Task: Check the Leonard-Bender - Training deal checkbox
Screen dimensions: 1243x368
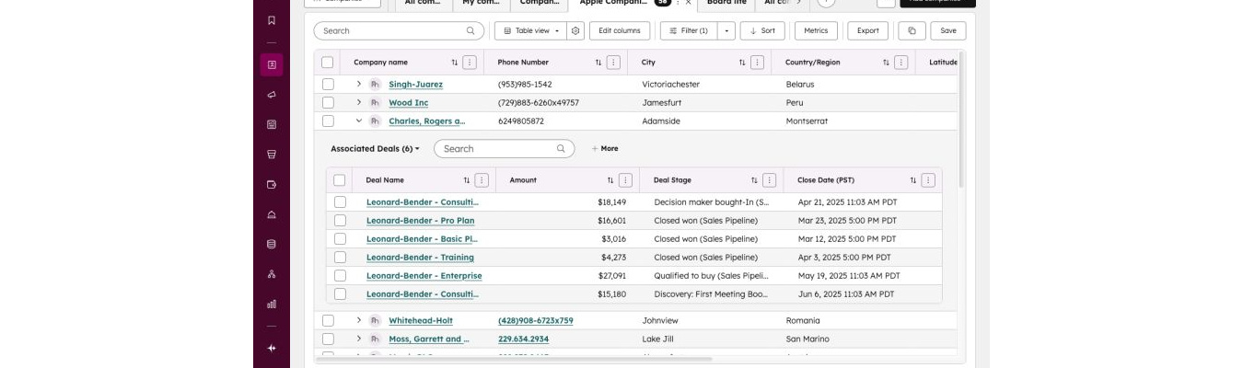Action: click(340, 258)
